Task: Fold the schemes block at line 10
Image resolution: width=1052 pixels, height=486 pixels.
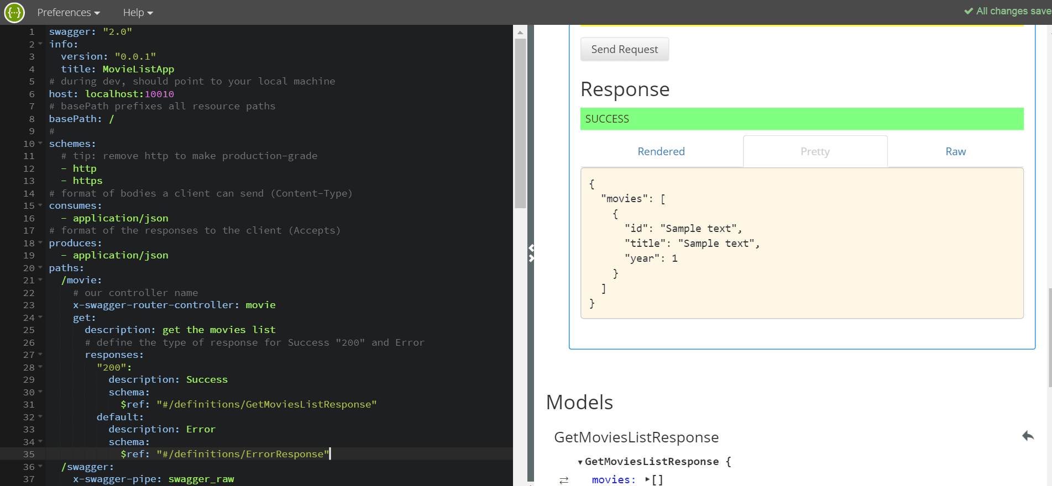Action: tap(40, 144)
